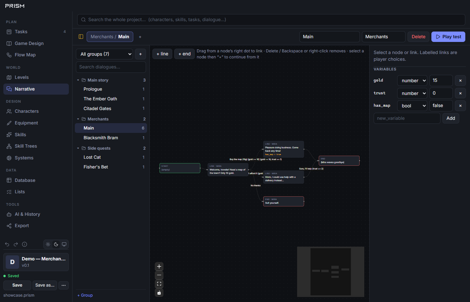Zoom out of the canvas

[159, 275]
